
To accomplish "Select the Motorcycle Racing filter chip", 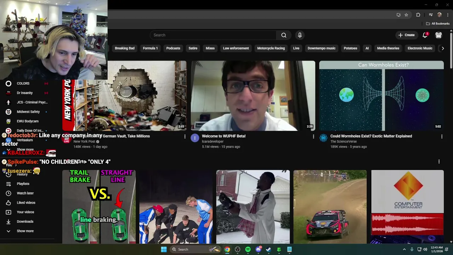I will point(271,48).
